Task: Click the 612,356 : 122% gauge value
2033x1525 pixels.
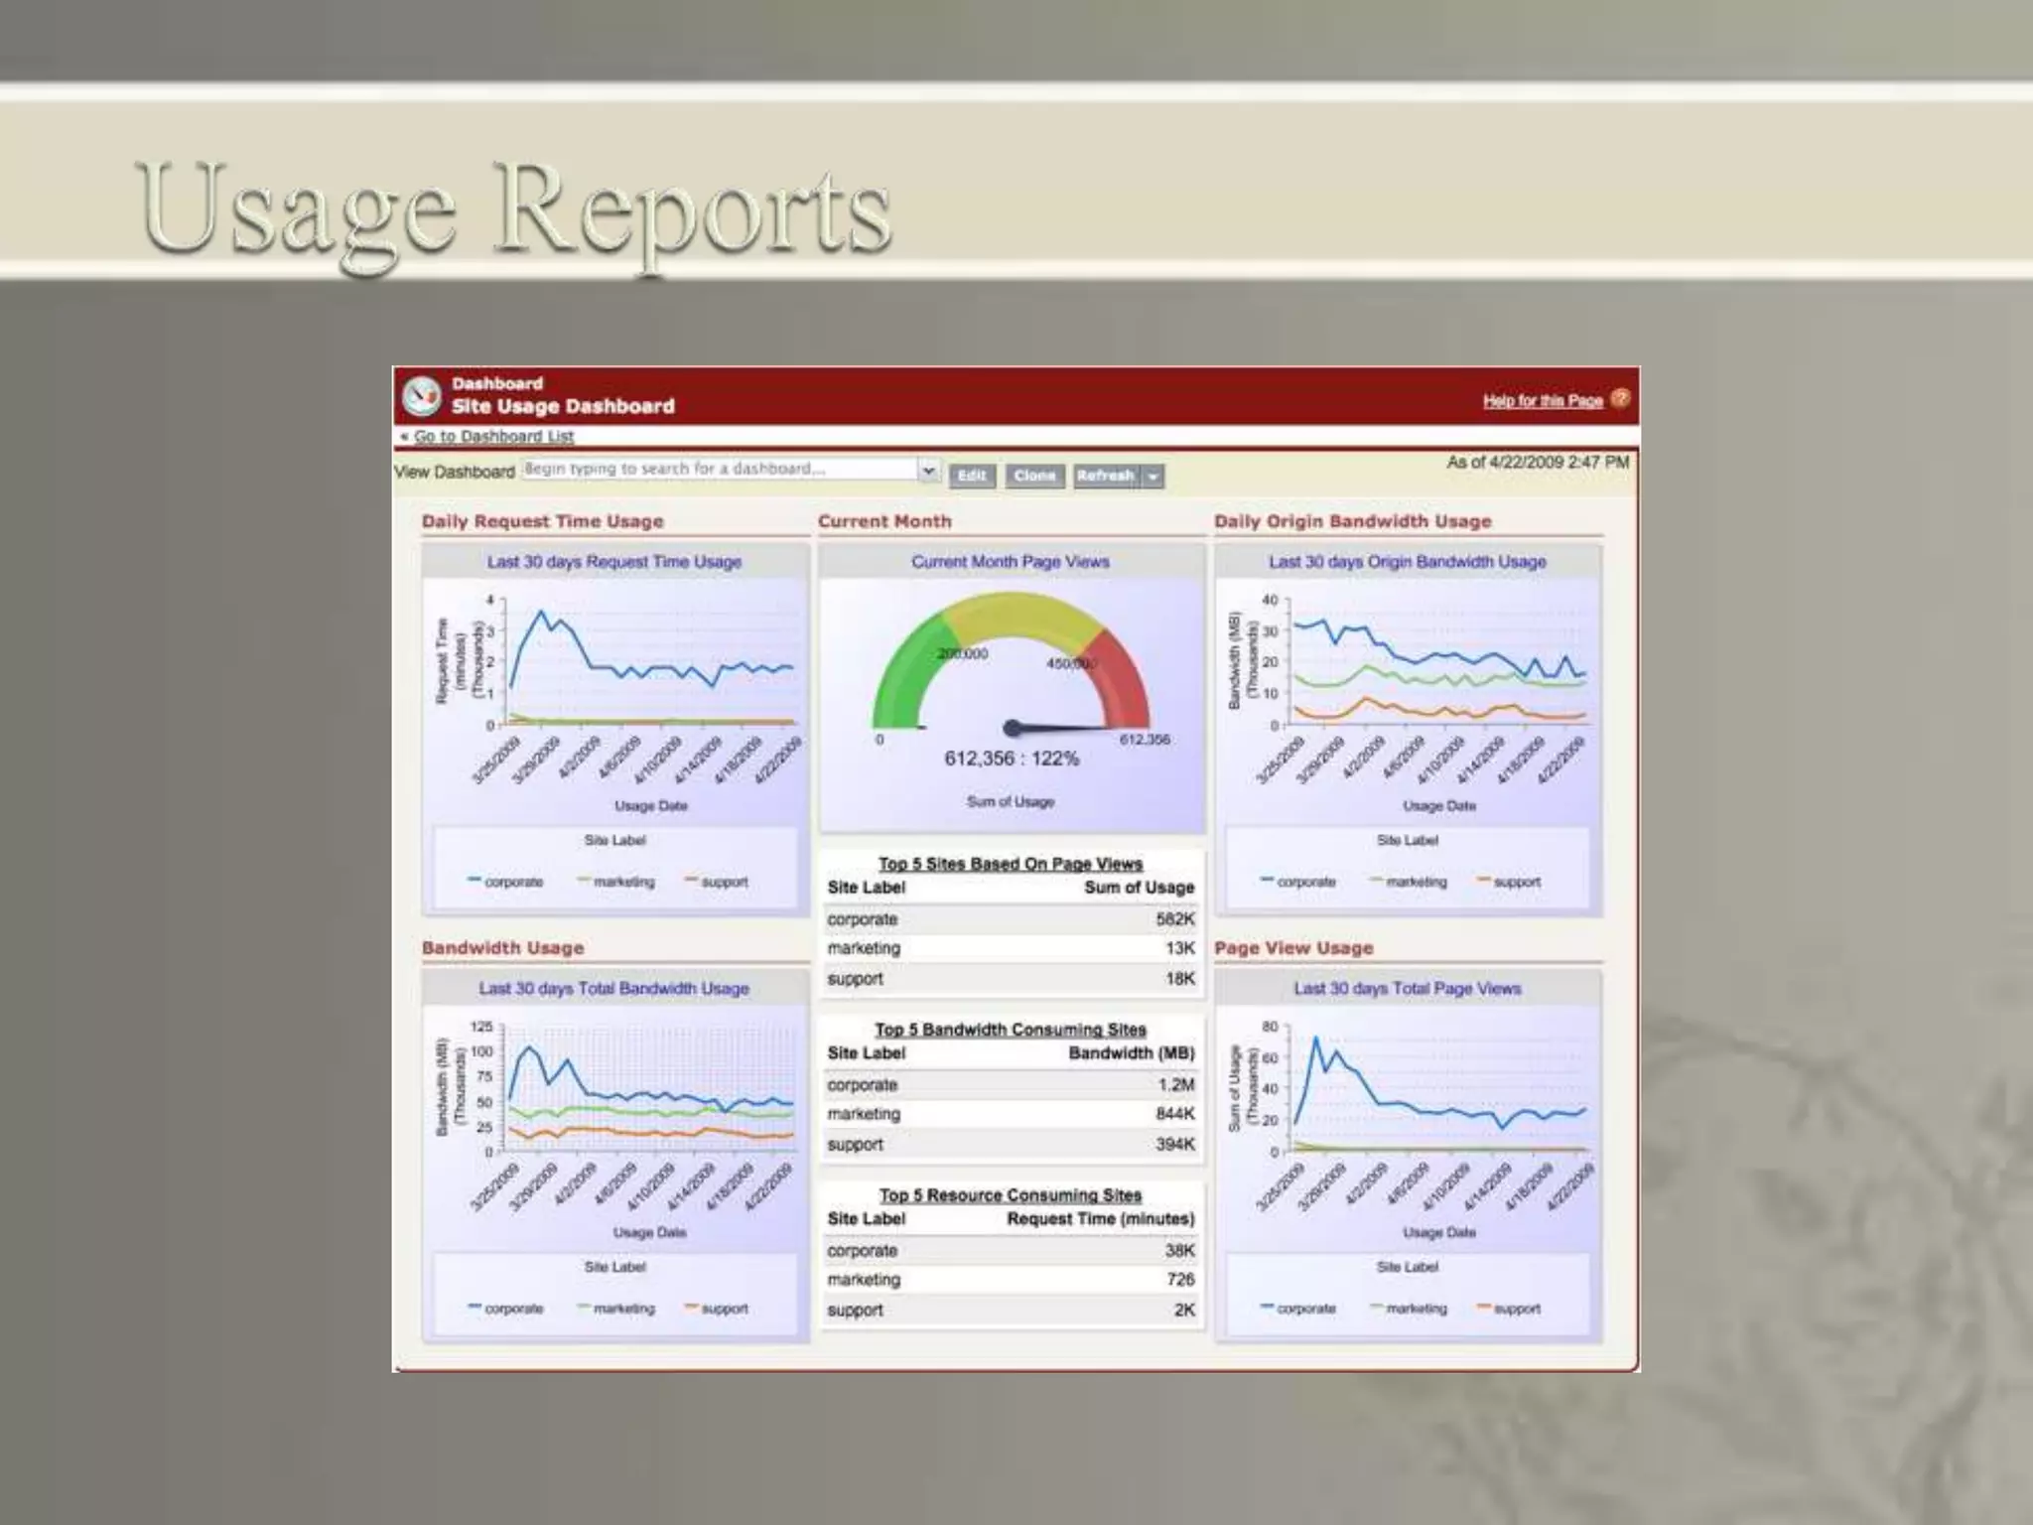Action: tap(1011, 759)
